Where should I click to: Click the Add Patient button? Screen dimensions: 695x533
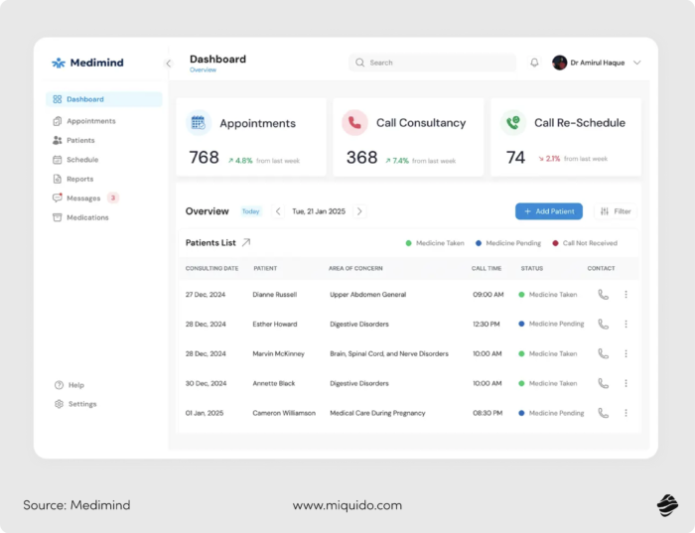click(x=549, y=211)
